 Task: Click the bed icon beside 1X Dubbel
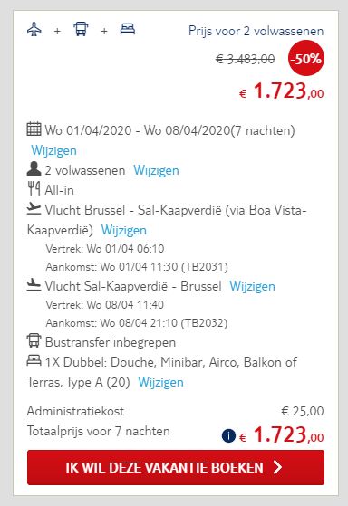point(34,360)
